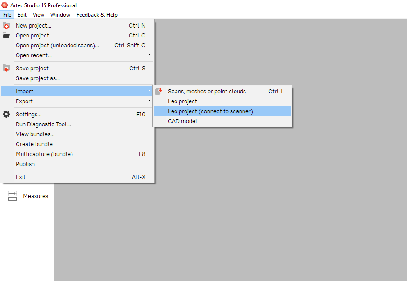Click the Settings gear icon

(x=6, y=114)
